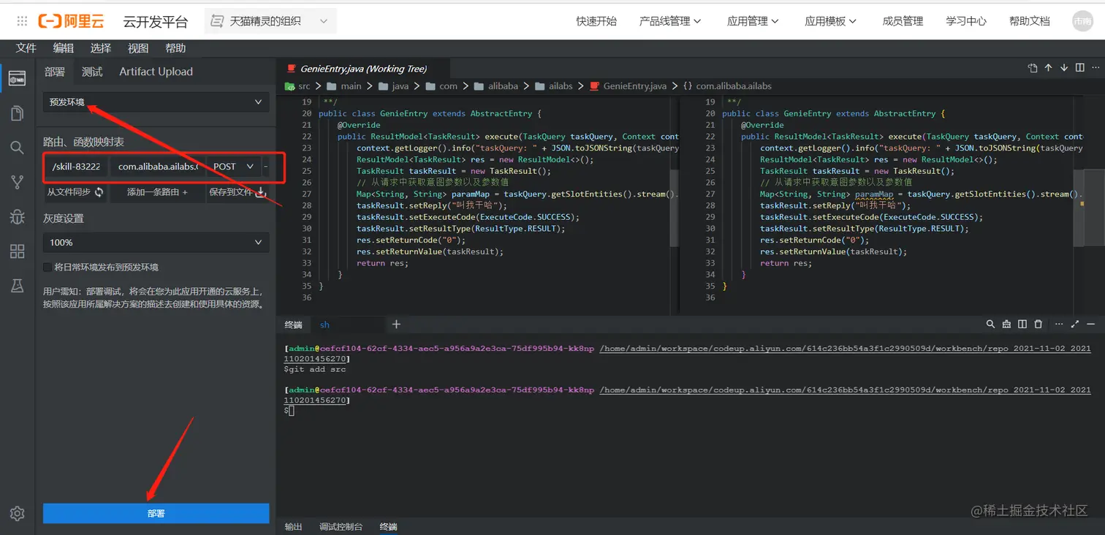Click the Aliyun logo
1105x535 pixels.
(72, 21)
